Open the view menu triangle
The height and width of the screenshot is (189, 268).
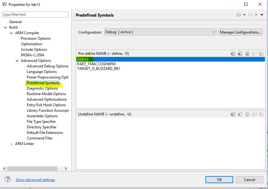[x=262, y=15]
